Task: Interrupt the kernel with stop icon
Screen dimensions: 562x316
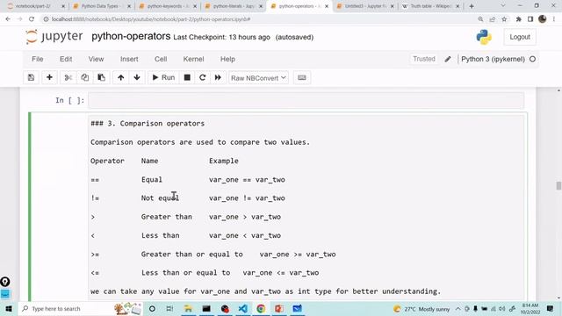Action: pyautogui.click(x=187, y=78)
